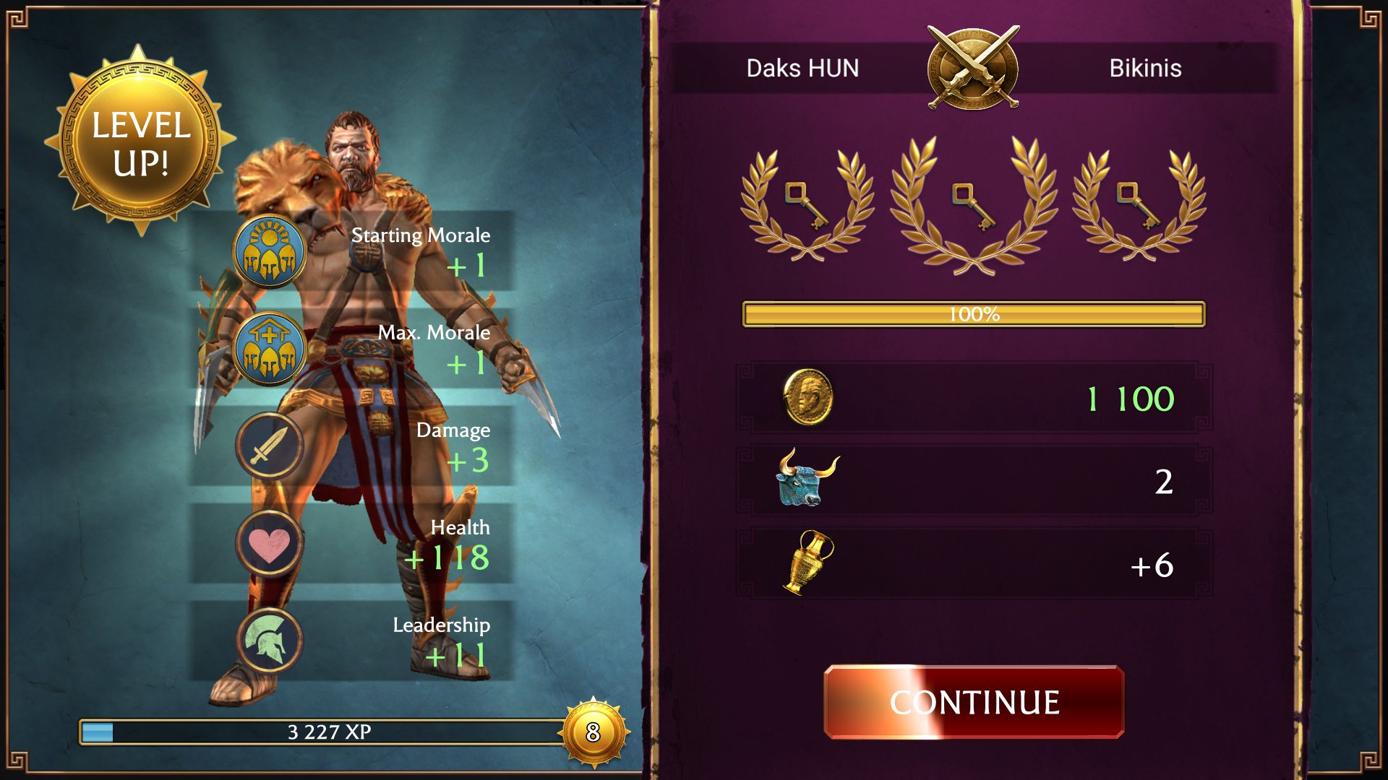Screen dimensions: 1388x780
Task: Select the middle laurel wreath key
Action: coord(974,204)
